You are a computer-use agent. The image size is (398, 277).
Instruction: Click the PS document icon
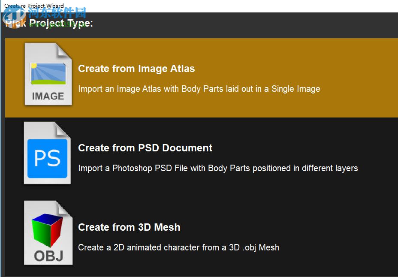pos(47,153)
